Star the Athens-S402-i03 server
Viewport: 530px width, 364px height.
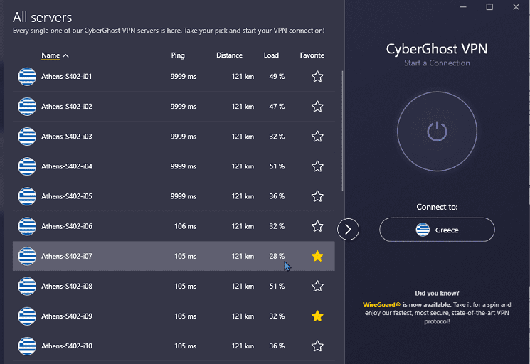(317, 136)
